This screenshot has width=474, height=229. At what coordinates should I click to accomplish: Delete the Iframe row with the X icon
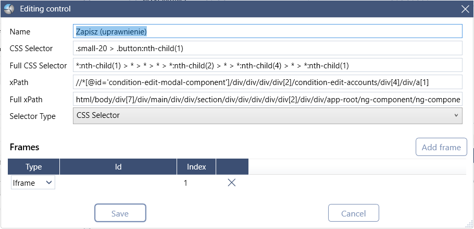[x=232, y=183]
